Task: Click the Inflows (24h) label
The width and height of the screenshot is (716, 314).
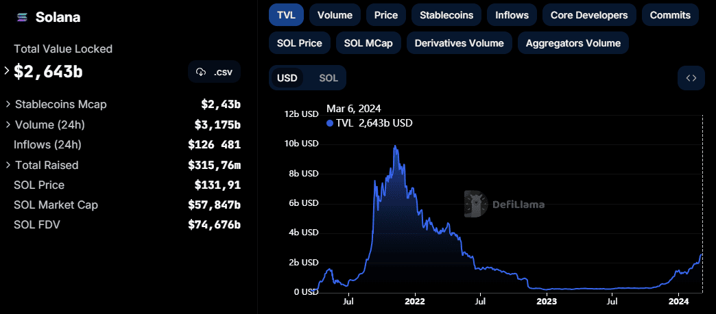Action: (47, 144)
